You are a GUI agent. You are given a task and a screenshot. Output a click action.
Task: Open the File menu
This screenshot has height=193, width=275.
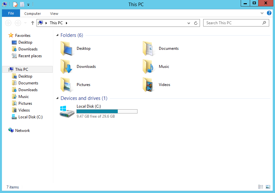[11, 13]
